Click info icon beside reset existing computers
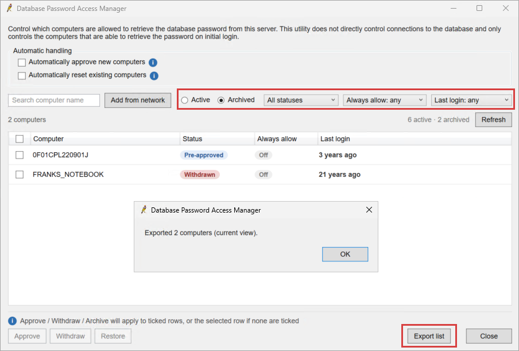 pos(154,76)
